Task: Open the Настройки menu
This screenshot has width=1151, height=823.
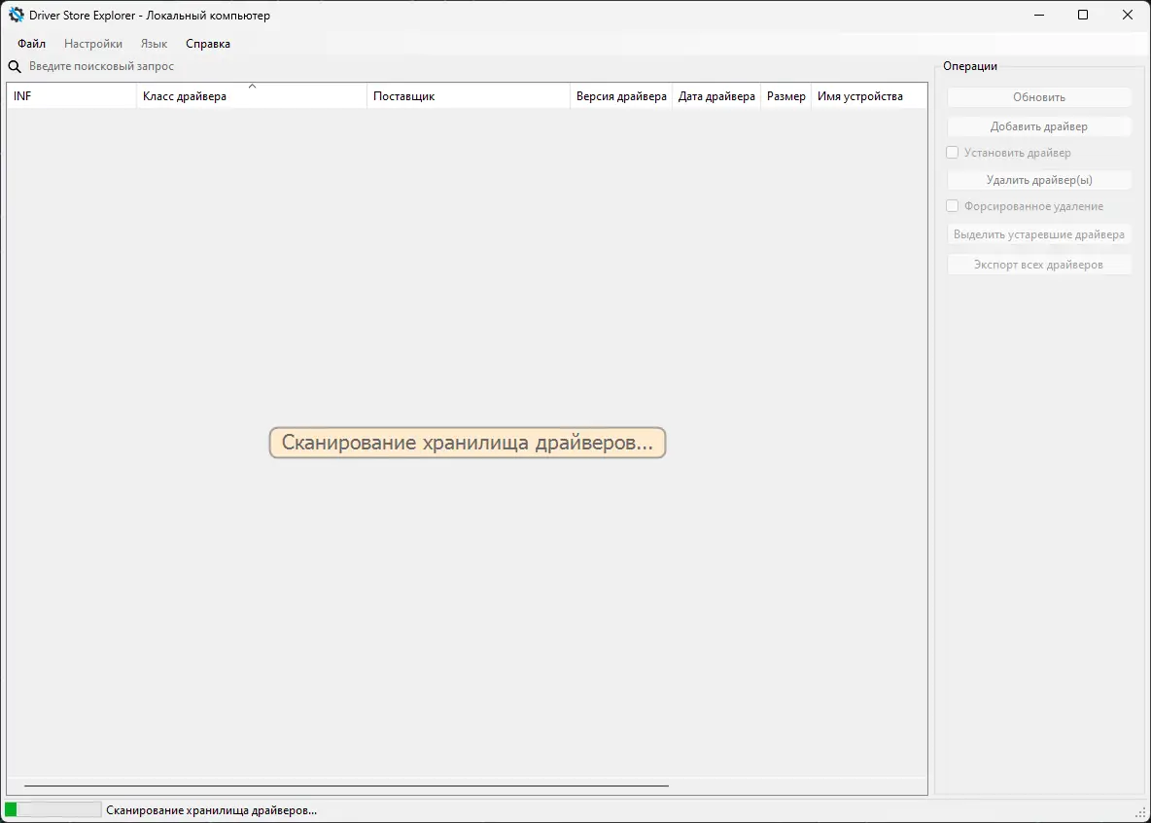Action: point(92,43)
